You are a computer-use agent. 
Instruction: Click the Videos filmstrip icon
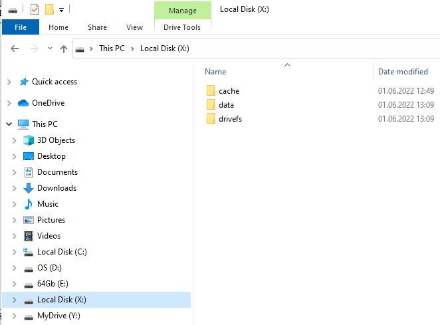[29, 236]
